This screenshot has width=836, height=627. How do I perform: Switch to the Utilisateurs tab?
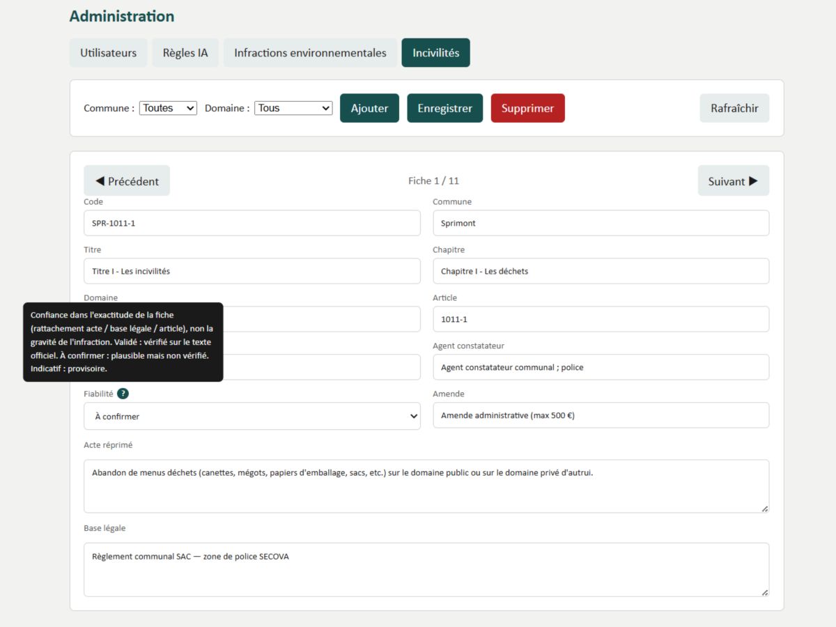tap(108, 53)
